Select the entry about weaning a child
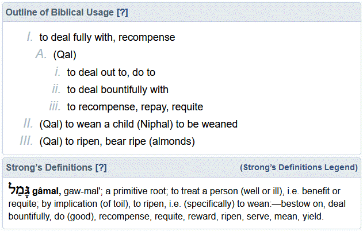Viewport: 363px width, 231px height. 138,124
